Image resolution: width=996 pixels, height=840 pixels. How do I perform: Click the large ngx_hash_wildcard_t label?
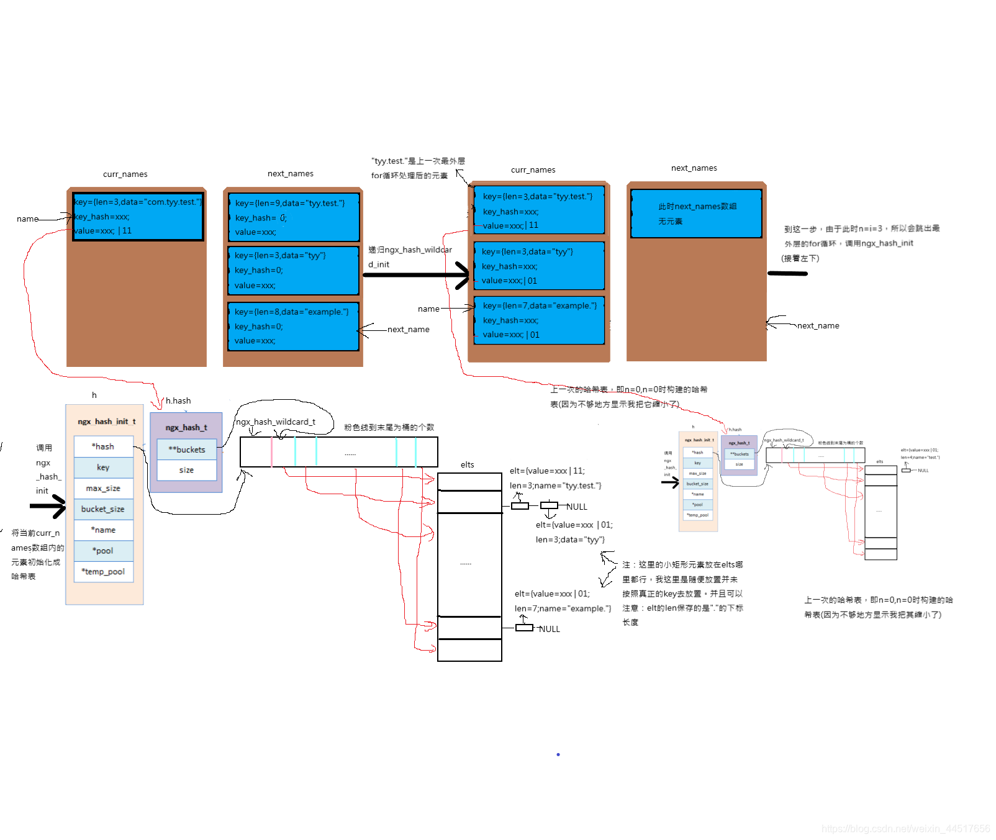(276, 422)
